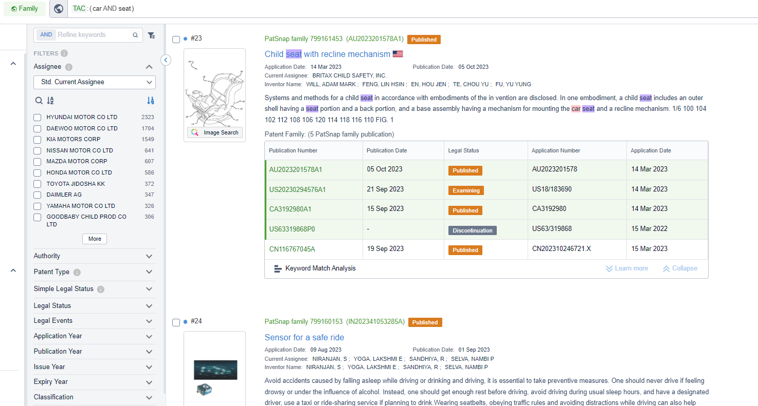Click the Assignee info icon
The width and height of the screenshot is (758, 406).
tap(69, 67)
